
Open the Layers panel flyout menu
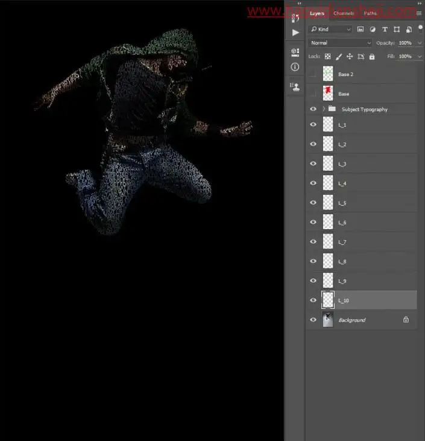[419, 13]
